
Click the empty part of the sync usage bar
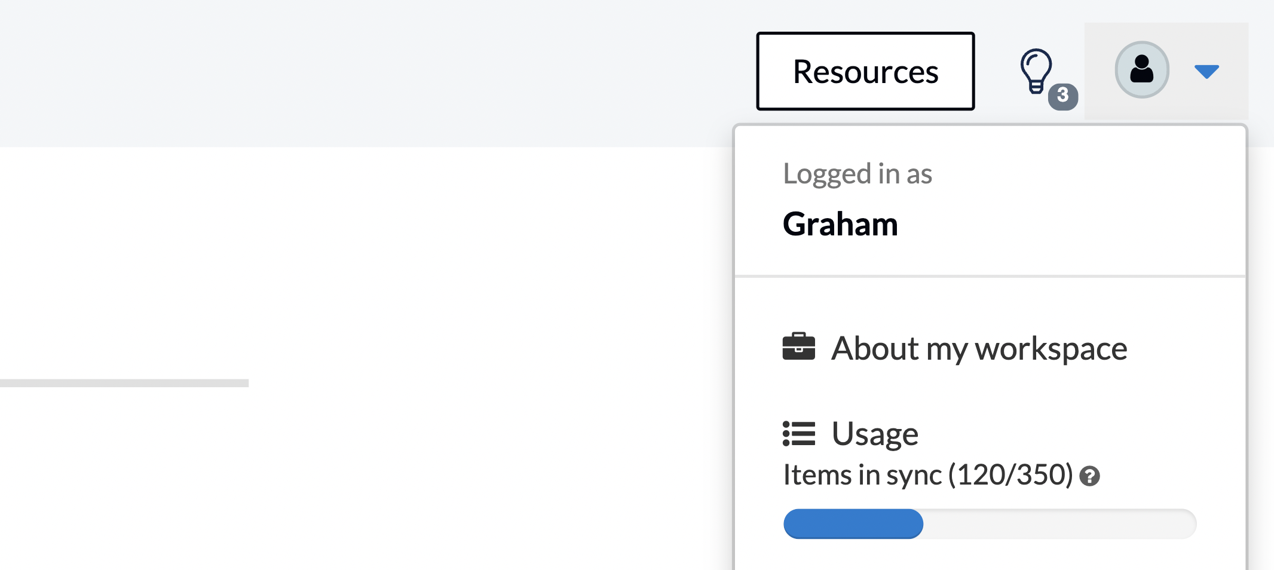point(1058,524)
